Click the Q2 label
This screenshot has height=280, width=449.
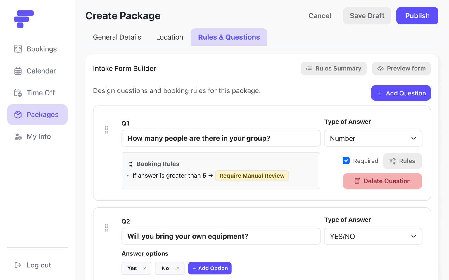point(126,221)
